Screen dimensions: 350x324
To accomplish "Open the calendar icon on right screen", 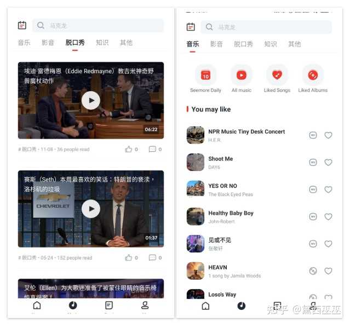I will pos(191,27).
